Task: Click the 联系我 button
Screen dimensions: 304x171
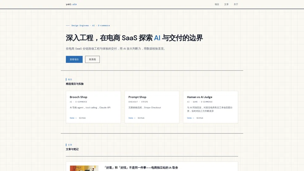Action: 92,59
